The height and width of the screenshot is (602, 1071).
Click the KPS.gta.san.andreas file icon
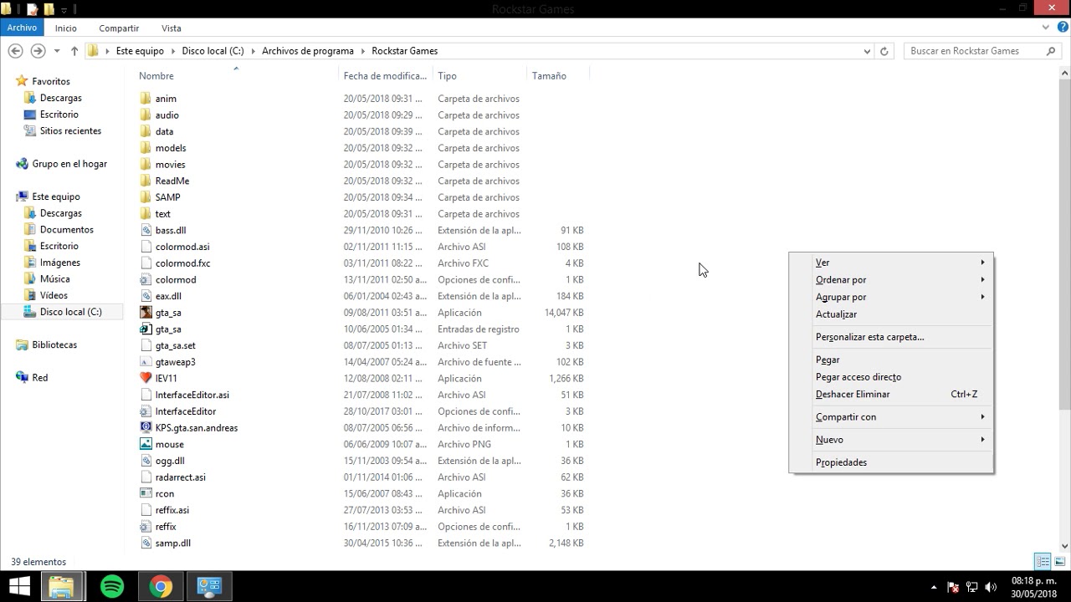click(146, 427)
